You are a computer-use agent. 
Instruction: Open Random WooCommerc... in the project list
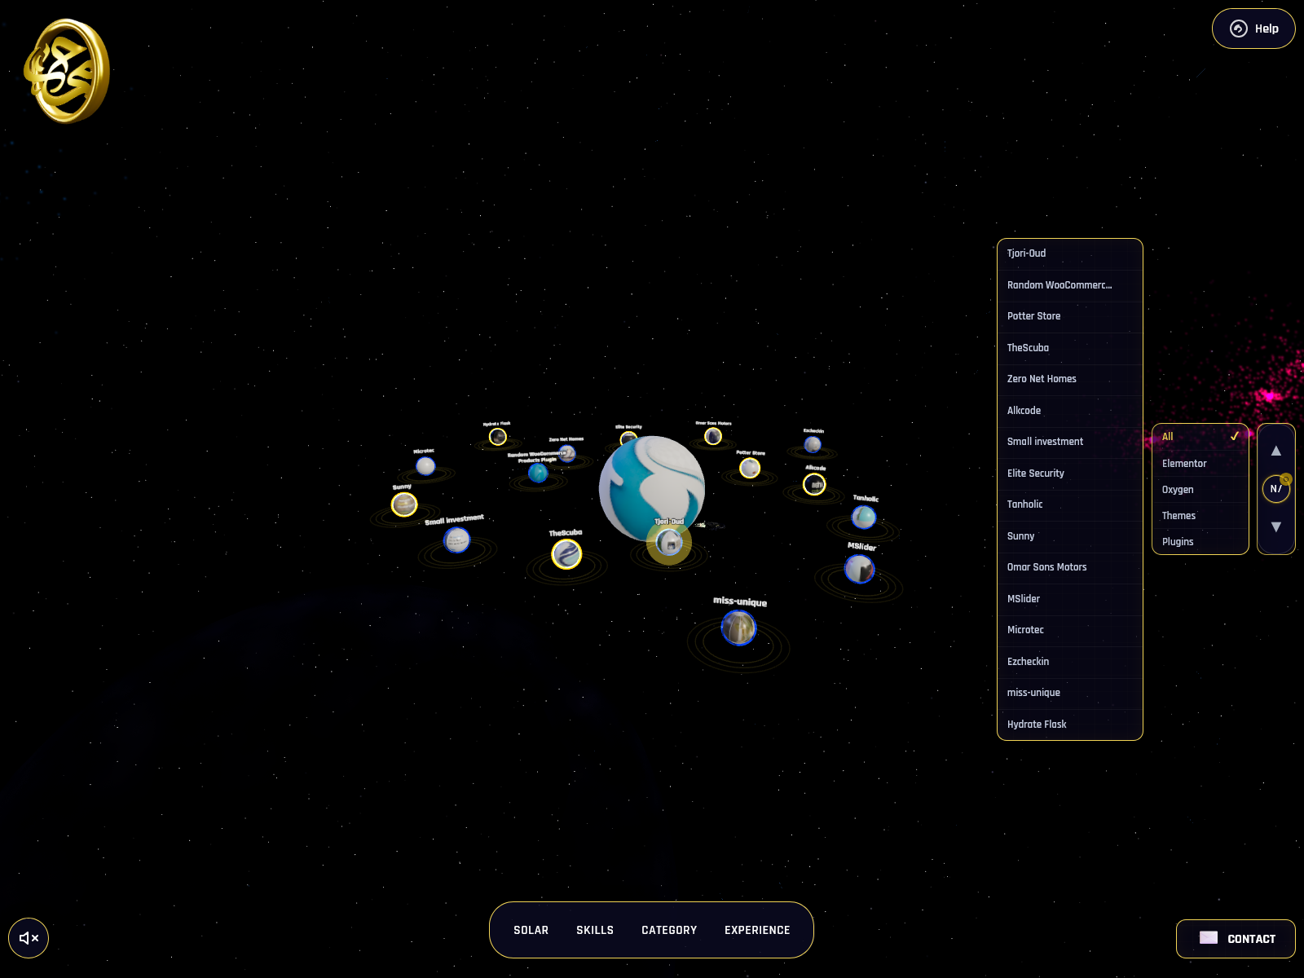[1070, 285]
